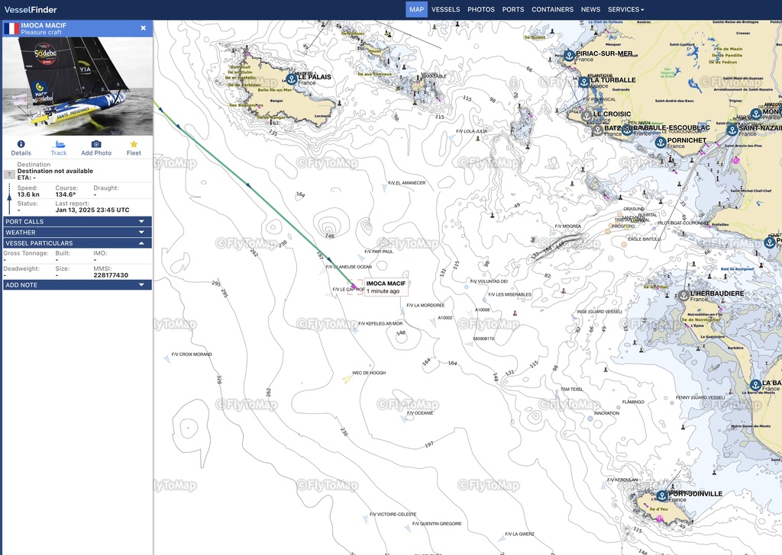
Task: Click the TSM TEXEL vessel label
Action: [x=571, y=390]
